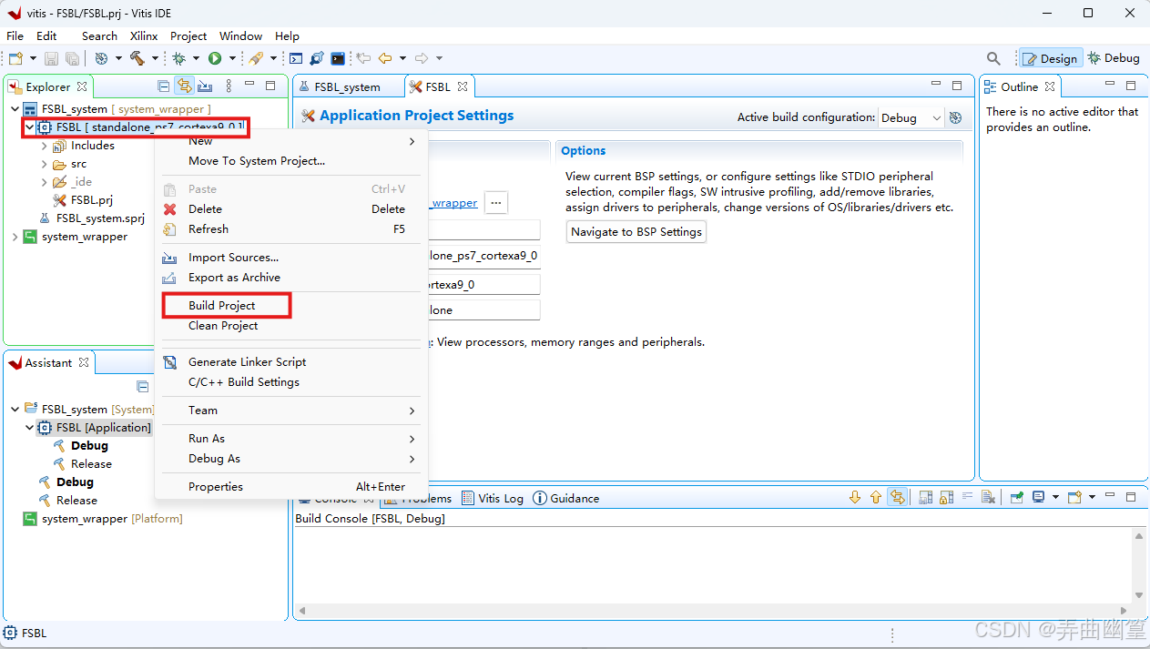Collapse all items in Explorer panel

coord(164,86)
